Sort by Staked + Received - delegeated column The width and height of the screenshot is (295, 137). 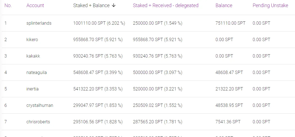click(166, 5)
